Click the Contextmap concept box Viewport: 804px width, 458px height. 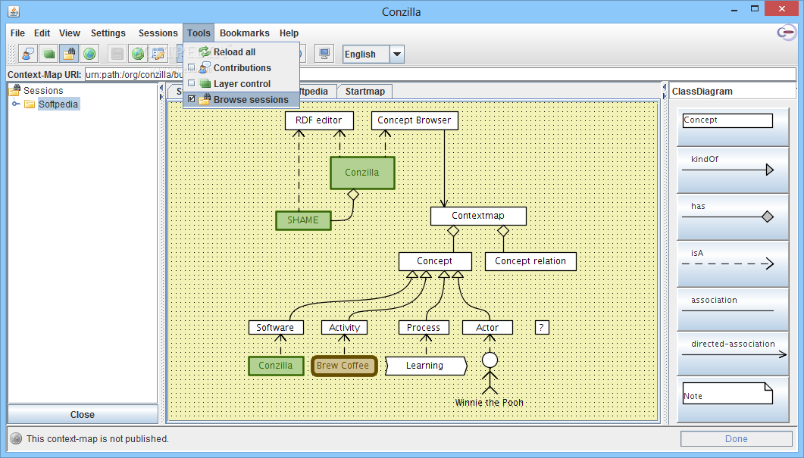[x=478, y=216]
